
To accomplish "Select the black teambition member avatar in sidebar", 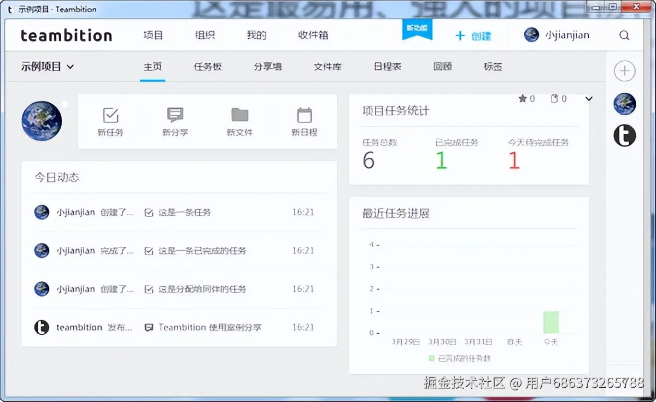I will [x=624, y=135].
